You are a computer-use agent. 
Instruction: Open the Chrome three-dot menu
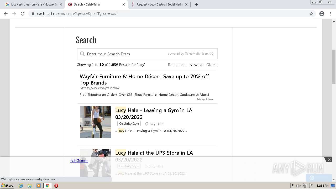[330, 14]
